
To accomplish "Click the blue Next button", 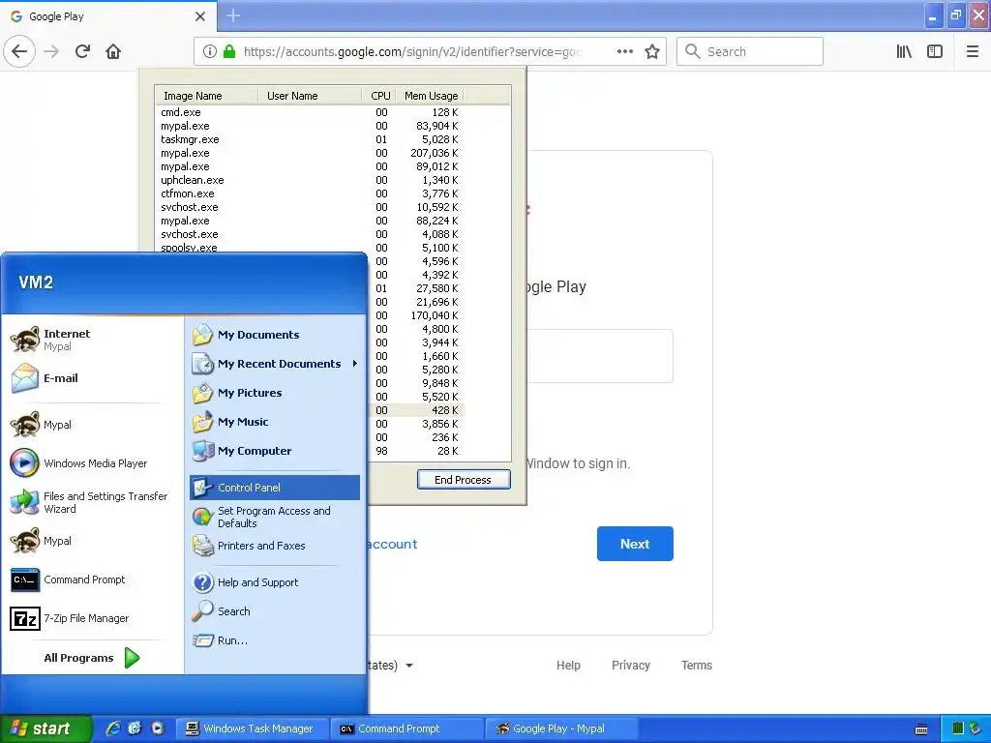I will (x=635, y=544).
